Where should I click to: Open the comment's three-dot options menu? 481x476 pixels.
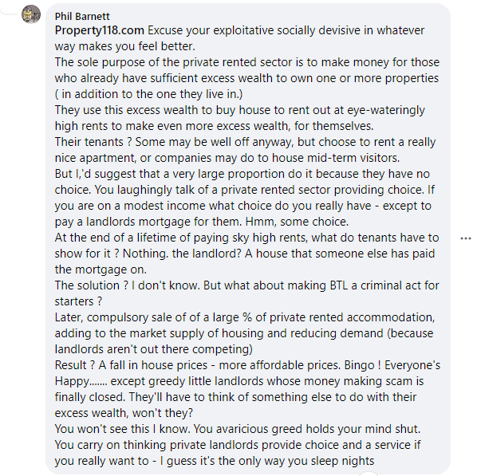(x=467, y=238)
